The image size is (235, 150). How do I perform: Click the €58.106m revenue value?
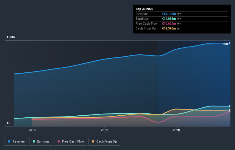[169, 14]
